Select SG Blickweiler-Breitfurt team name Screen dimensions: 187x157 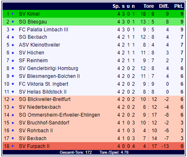45,99
